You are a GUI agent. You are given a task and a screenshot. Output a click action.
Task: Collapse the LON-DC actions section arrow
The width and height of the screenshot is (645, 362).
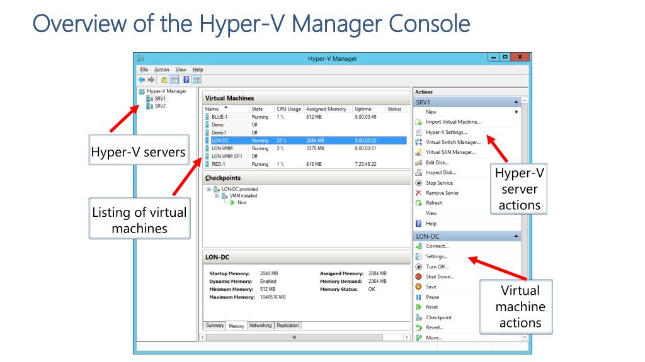(516, 236)
